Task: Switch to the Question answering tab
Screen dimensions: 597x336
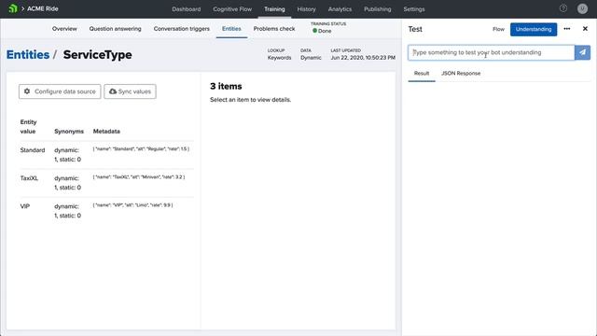Action: coord(115,29)
